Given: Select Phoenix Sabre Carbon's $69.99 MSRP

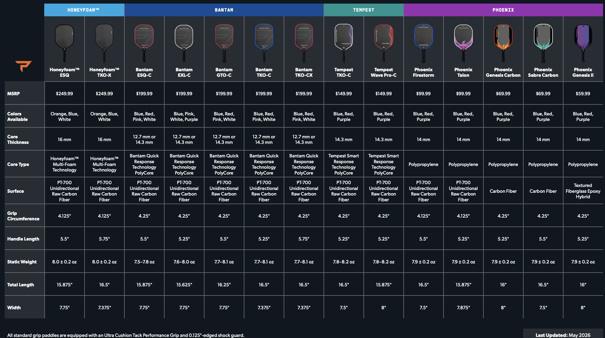Looking at the screenshot, I should click(543, 94).
